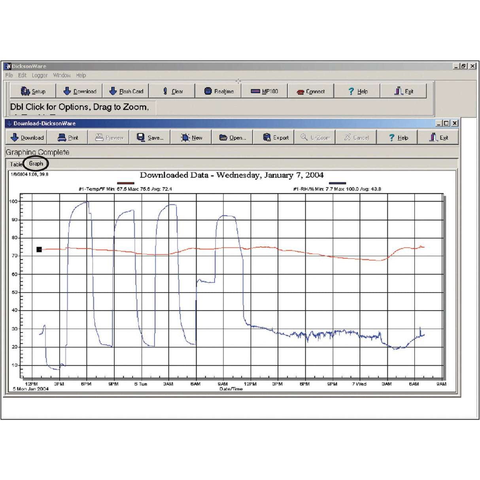Connect to the logger

coord(312,91)
